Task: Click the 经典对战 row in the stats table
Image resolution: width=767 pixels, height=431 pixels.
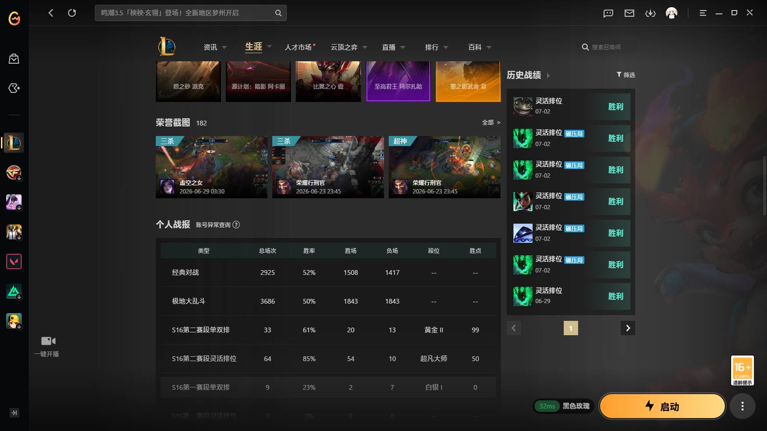Action: [x=328, y=272]
